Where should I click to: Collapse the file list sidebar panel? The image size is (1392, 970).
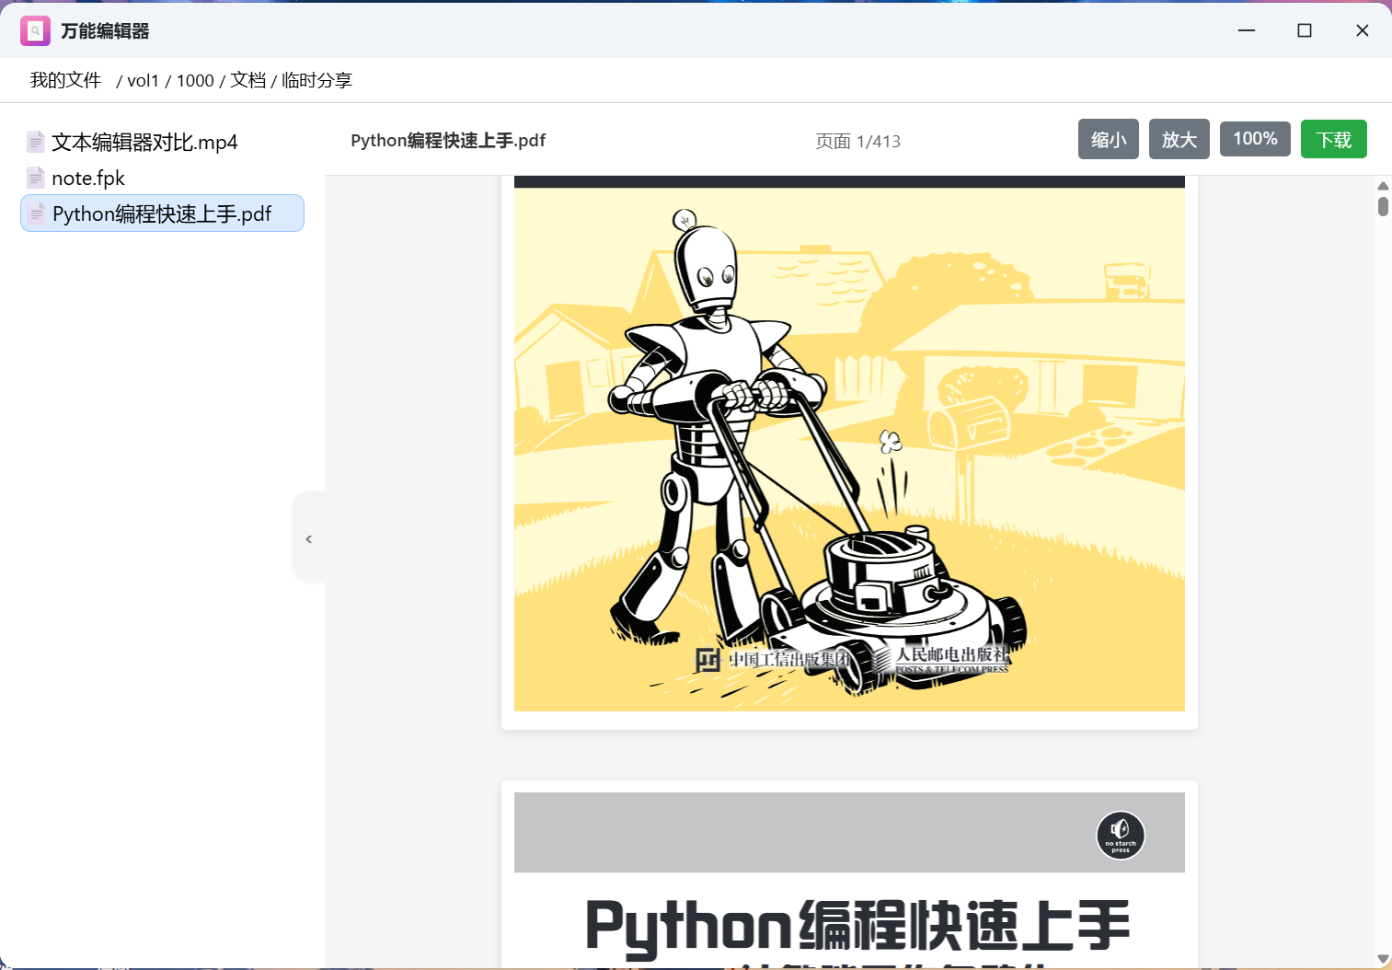pyautogui.click(x=309, y=537)
